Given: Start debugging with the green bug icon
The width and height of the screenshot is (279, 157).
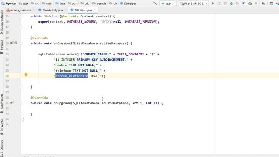Looking at the screenshot, I should [231, 3].
